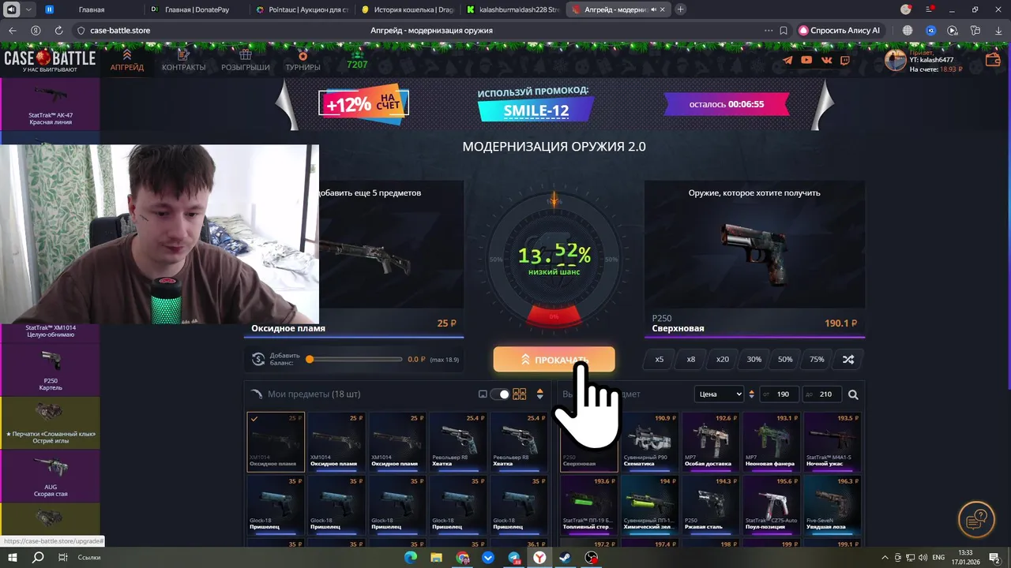Open Windows Start menu
The height and width of the screenshot is (568, 1011).
(13, 557)
